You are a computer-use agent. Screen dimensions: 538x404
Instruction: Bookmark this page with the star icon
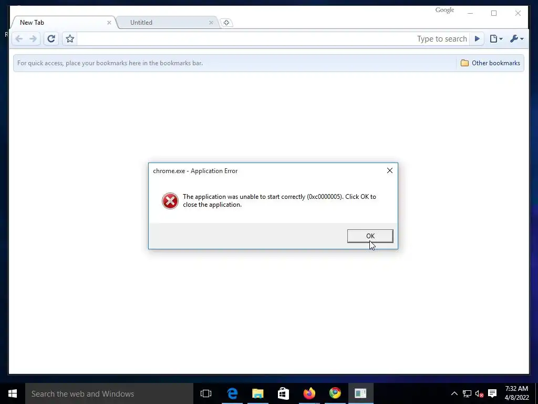[x=70, y=39]
